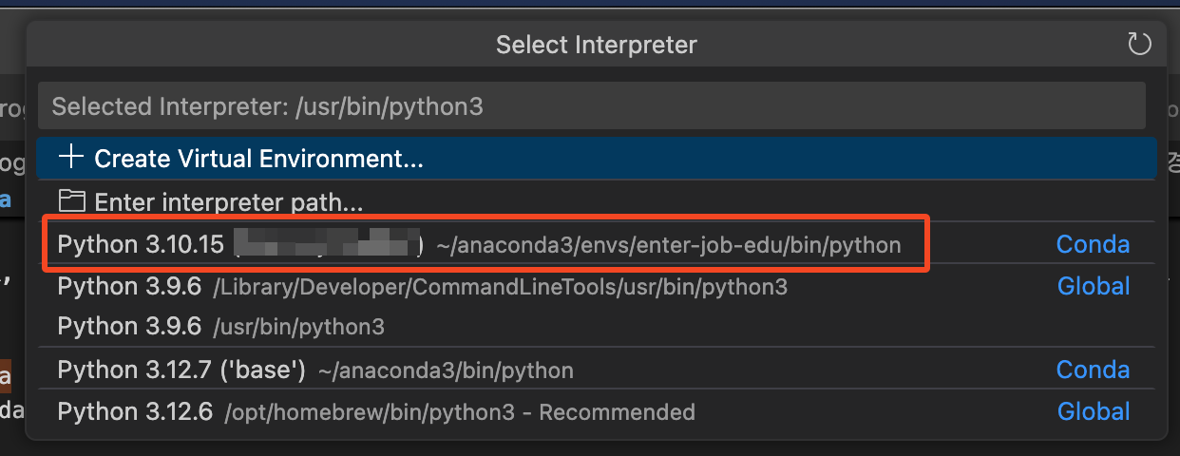Select Python 3.12.7 ('base') interpreter
This screenshot has width=1180, height=456.
point(181,370)
